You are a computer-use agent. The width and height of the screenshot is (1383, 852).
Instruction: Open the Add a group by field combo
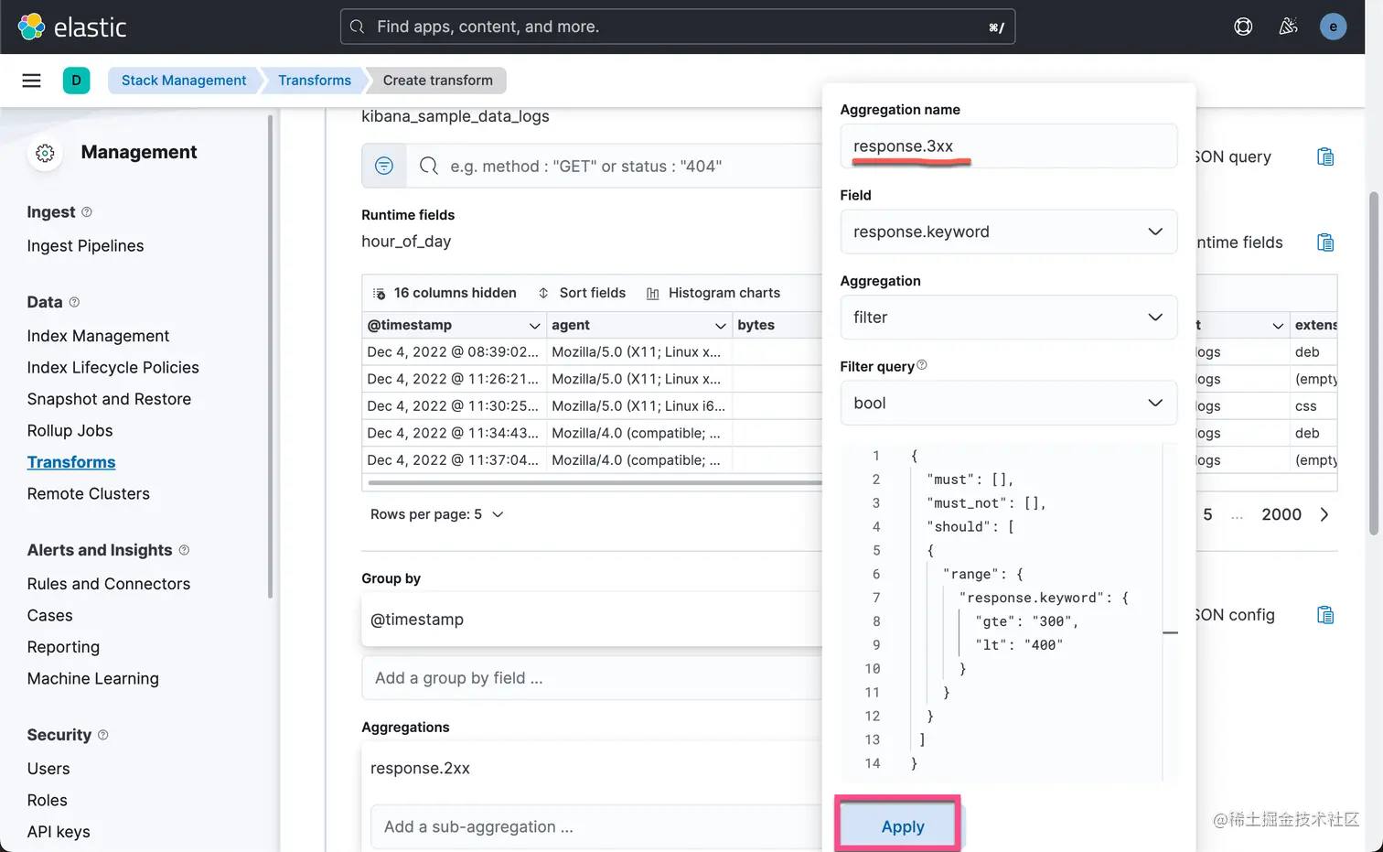[593, 678]
